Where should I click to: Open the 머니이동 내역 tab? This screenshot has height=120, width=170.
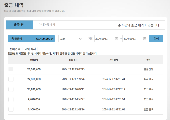point(47,25)
